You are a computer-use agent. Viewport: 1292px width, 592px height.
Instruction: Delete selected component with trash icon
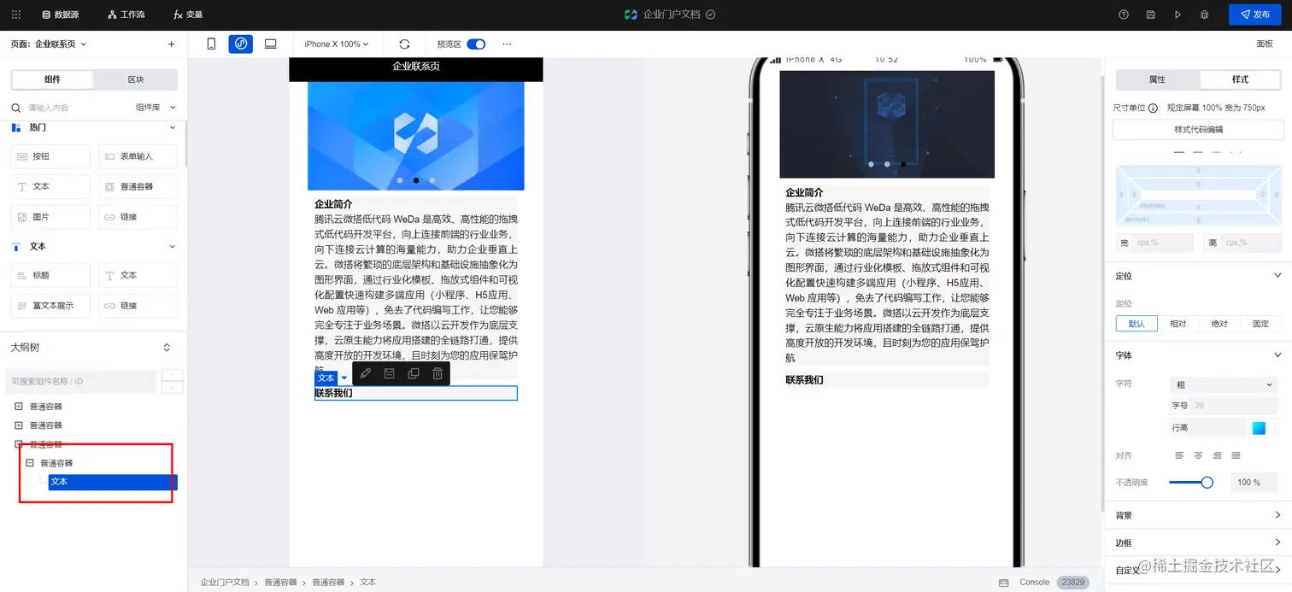point(438,373)
